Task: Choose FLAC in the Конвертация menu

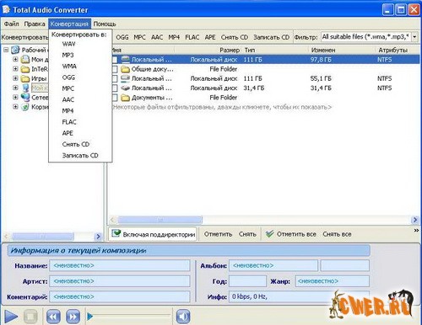Action: (x=69, y=122)
